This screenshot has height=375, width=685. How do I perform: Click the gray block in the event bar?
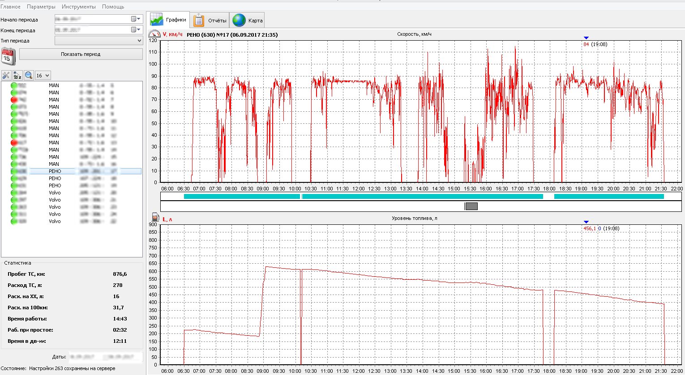click(471, 206)
